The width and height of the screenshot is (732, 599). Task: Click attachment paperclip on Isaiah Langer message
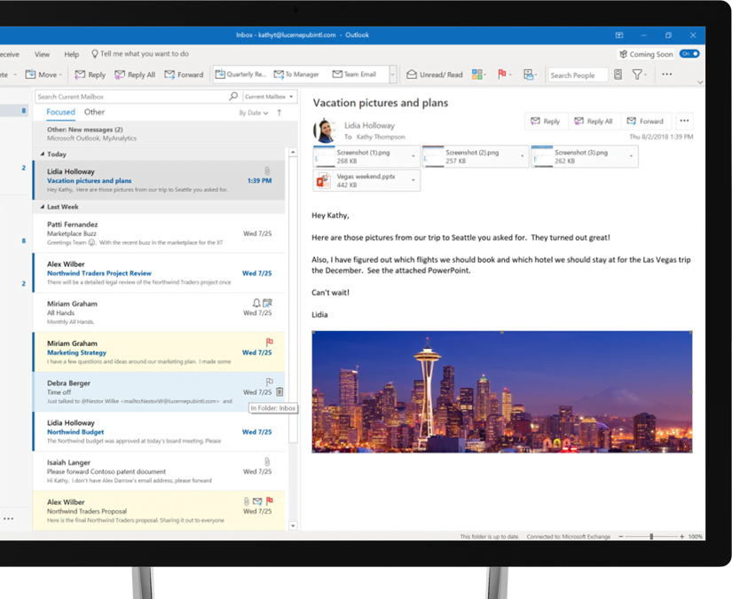tap(267, 461)
